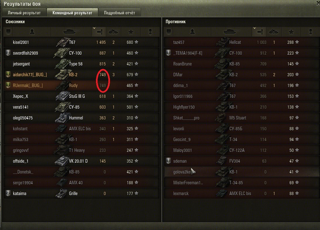Viewport: 320px width, 230px height.
Task: Sort allies by medals column icon
Action: coord(150,32)
